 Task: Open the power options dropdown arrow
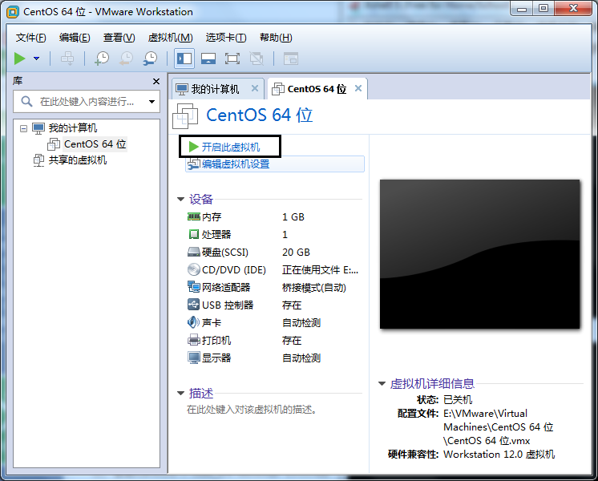36,59
